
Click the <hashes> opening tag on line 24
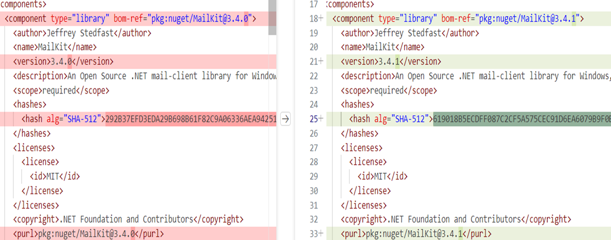[x=357, y=104]
